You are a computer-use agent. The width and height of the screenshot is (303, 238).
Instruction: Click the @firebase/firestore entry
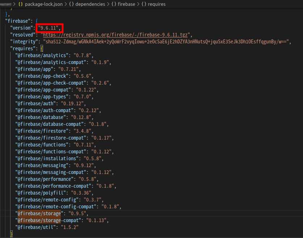(x=54, y=131)
